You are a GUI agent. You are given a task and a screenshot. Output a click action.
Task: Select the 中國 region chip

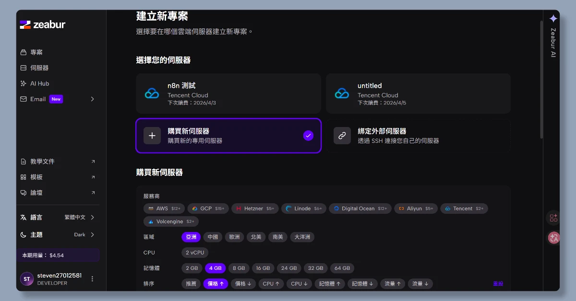click(213, 237)
